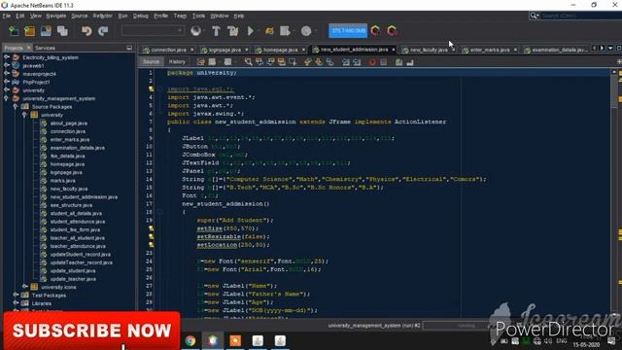Click the blue memory usage indicator
Image resolution: width=622 pixels, height=350 pixels.
point(348,31)
